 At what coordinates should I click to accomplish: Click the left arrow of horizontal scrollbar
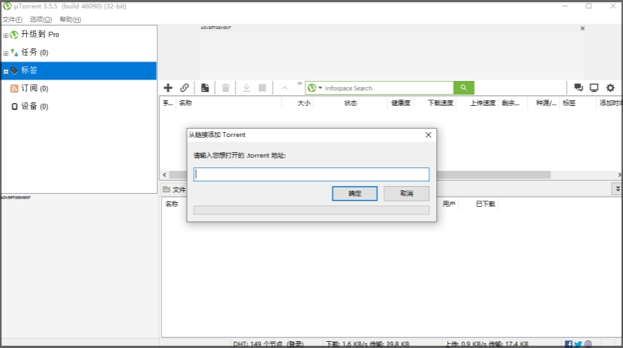point(165,175)
